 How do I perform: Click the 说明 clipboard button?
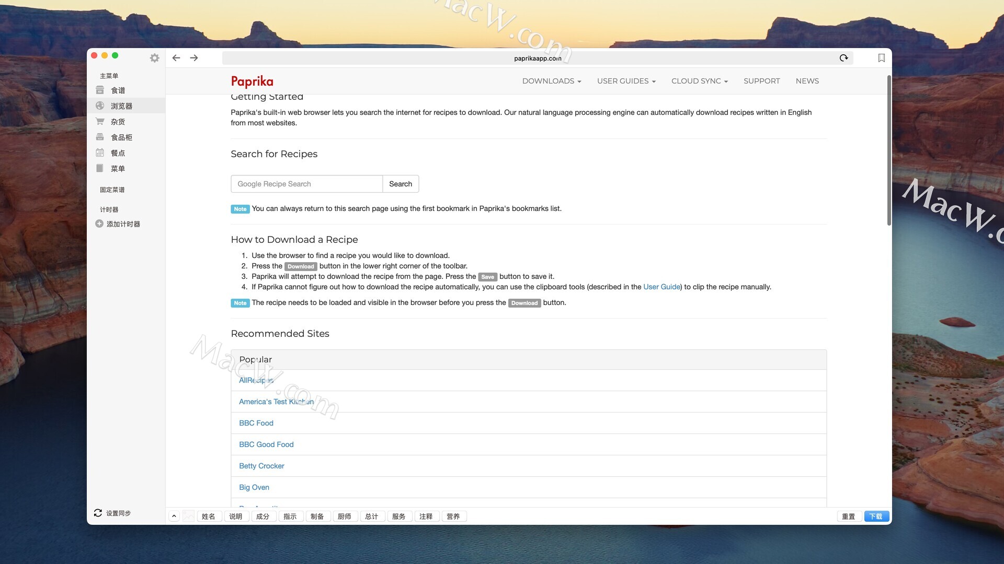(236, 516)
